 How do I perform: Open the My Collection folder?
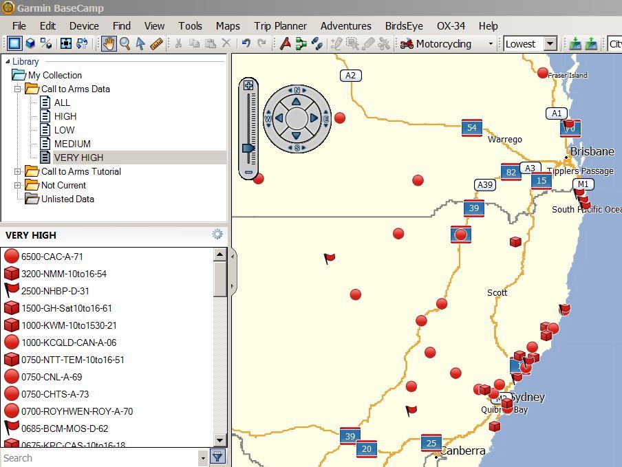(55, 75)
